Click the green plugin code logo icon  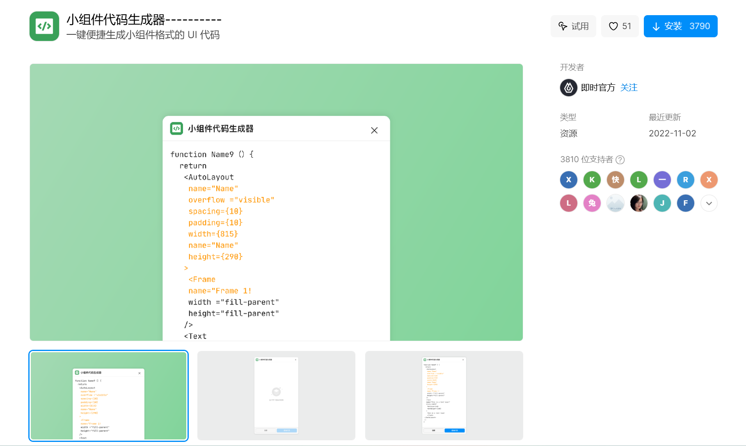[44, 26]
